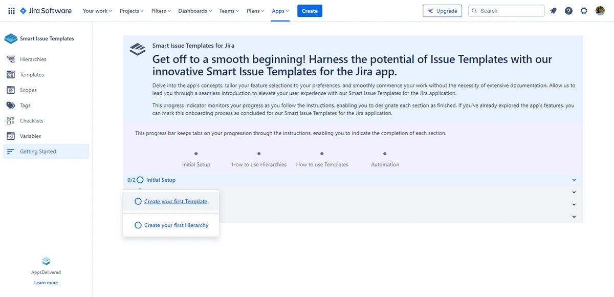
Task: Collapse the Initial Setup section chevron
Action: (574, 180)
